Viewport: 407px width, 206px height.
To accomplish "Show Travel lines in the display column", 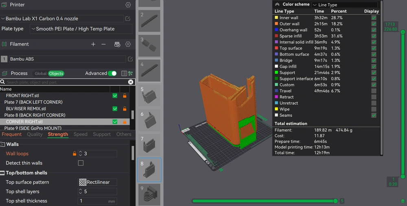I will point(374,91).
